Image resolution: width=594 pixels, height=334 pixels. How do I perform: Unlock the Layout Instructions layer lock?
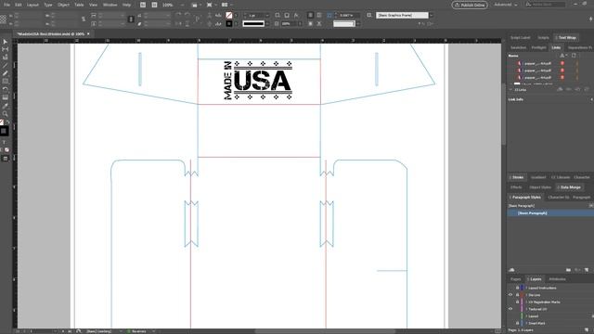pos(517,288)
